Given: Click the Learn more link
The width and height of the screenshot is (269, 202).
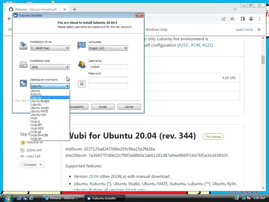Looking at the screenshot, I should pyautogui.click(x=244, y=29).
